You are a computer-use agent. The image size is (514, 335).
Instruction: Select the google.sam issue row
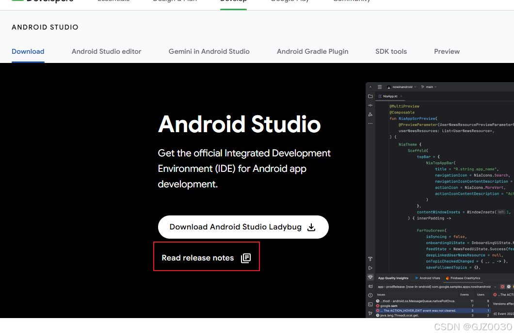(x=433, y=306)
